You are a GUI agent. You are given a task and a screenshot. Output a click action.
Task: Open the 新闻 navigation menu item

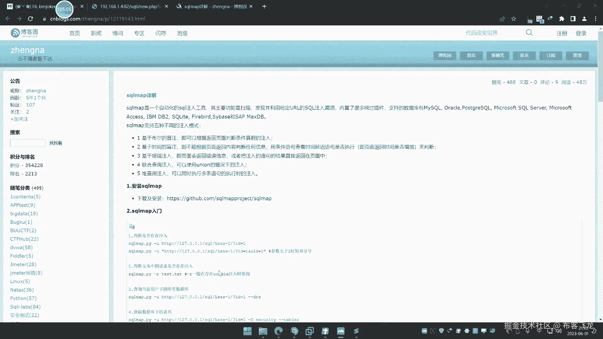(96, 33)
